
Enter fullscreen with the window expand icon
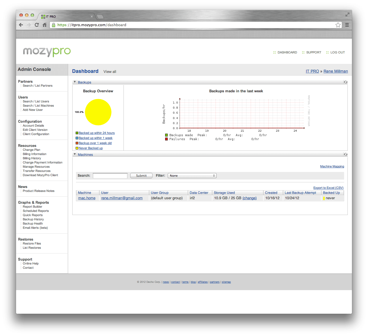click(x=347, y=15)
